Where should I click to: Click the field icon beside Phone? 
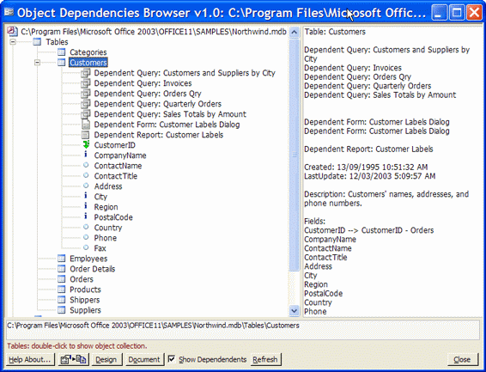click(86, 237)
